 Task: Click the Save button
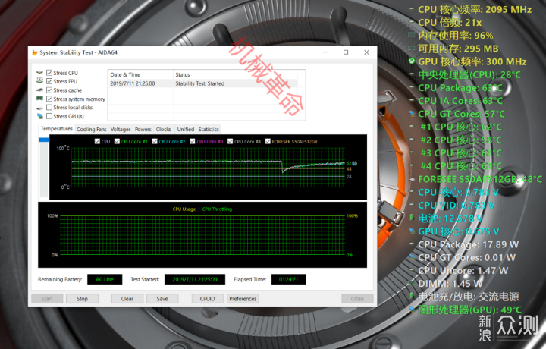[x=162, y=298]
